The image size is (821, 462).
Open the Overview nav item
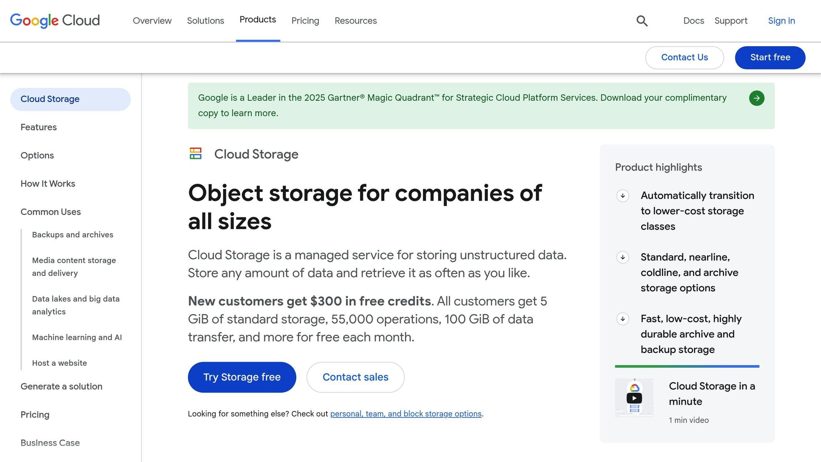(152, 21)
